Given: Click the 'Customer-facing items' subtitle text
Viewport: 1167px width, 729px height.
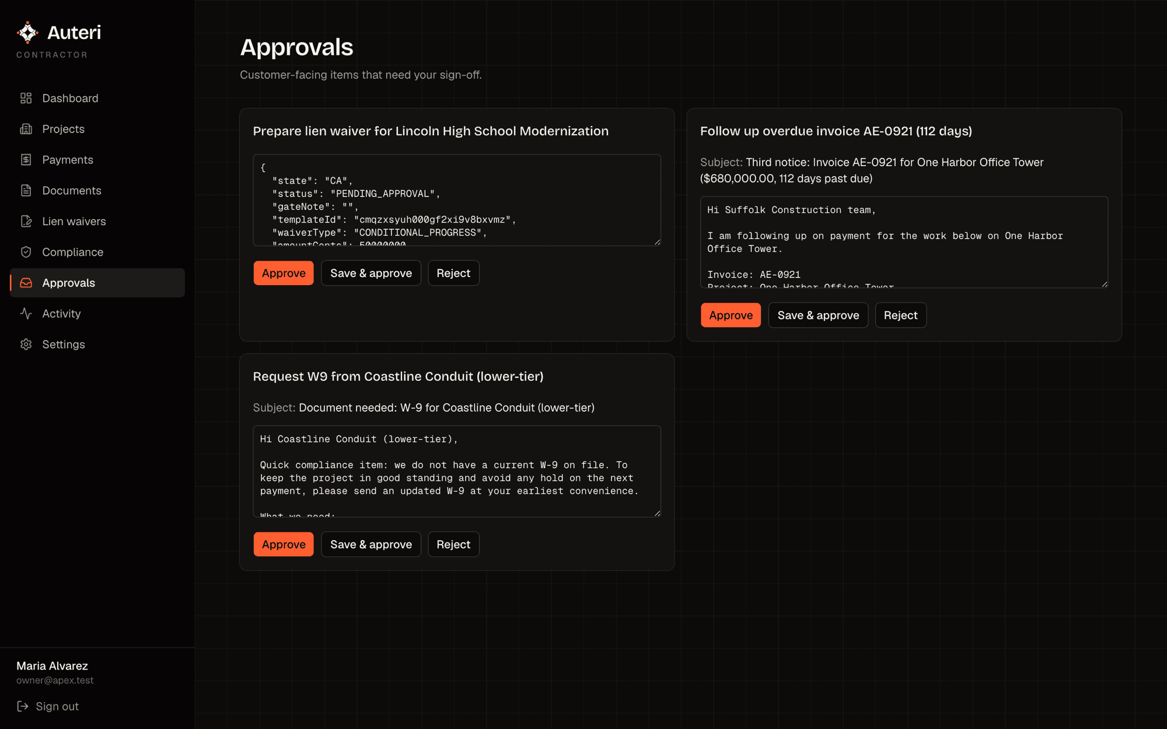Looking at the screenshot, I should coord(361,75).
